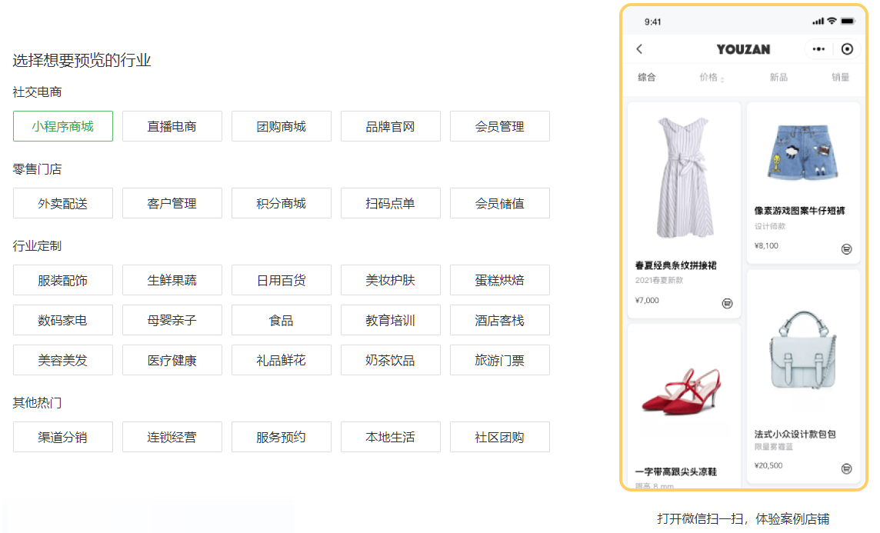This screenshot has height=533, width=880.
Task: Sort products by 价格 in the preview
Action: 711,78
